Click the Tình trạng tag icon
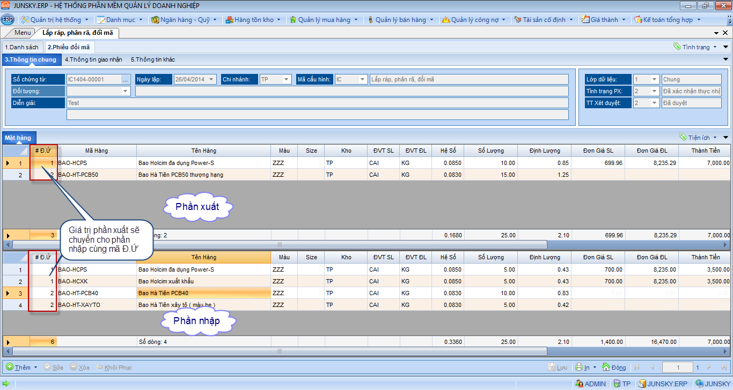 [x=677, y=47]
